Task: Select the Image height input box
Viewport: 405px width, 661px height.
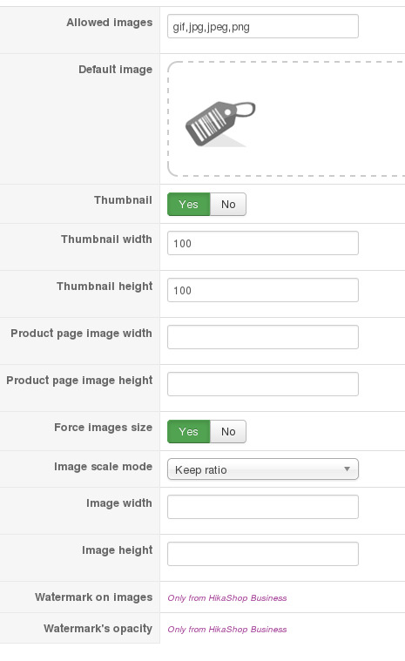Action: 263,554
